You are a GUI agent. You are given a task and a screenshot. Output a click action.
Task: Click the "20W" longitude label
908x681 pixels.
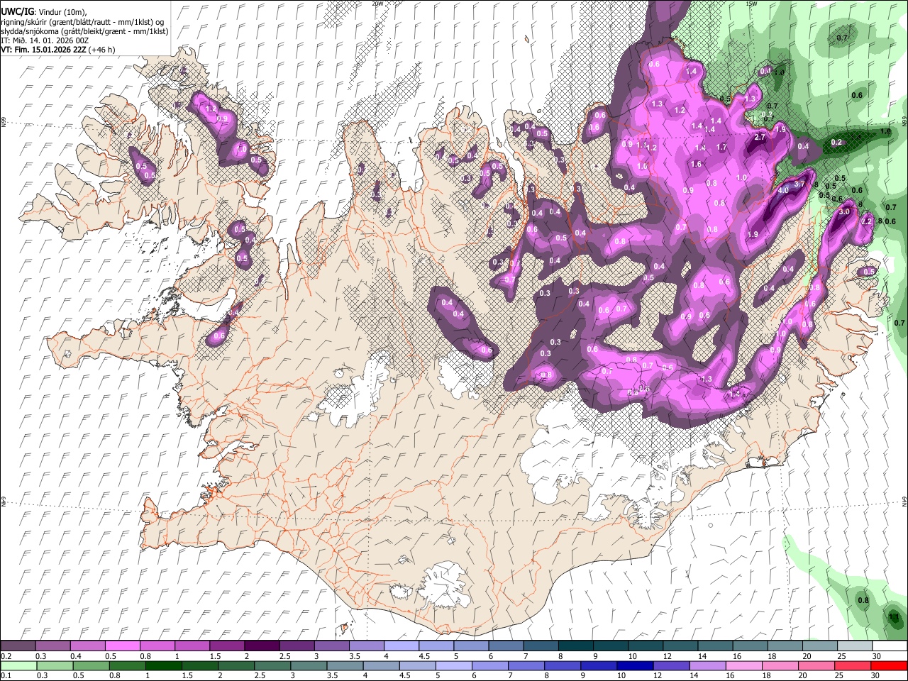(377, 4)
